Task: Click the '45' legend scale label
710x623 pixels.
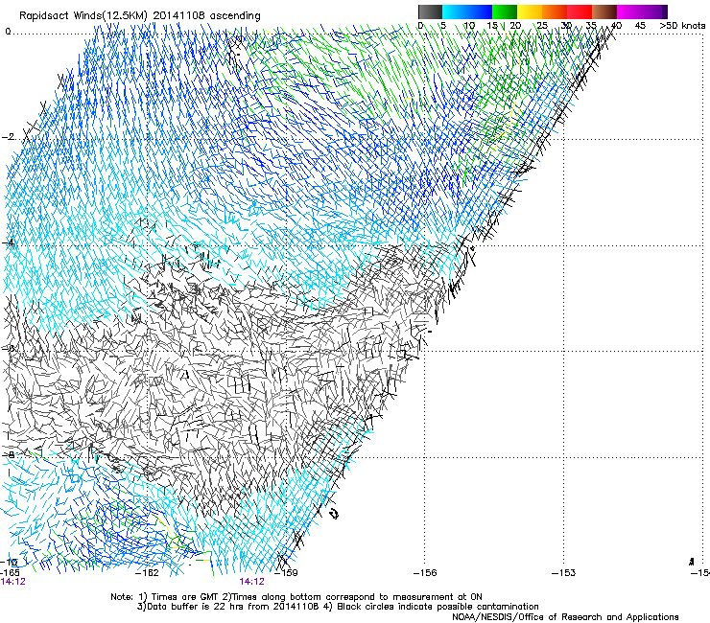Action: [640, 25]
